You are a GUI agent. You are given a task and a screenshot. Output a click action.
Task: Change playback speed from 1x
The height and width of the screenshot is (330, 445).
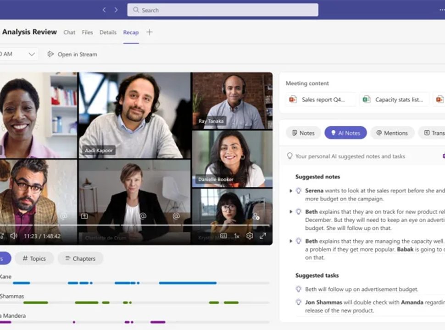[237, 236]
